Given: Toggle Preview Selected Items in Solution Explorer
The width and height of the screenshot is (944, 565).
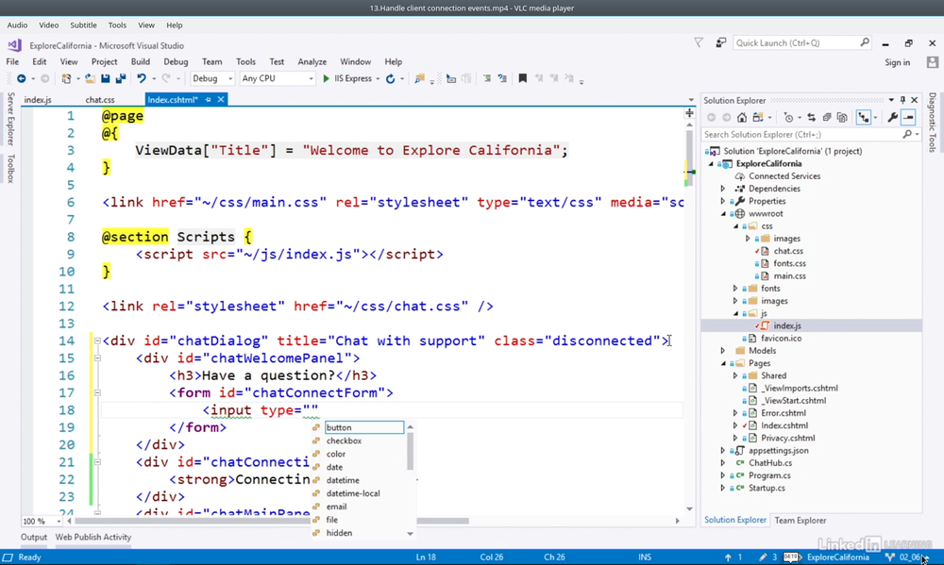Looking at the screenshot, I should 908,118.
